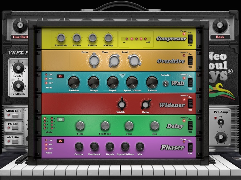Click the Bark label
This screenshot has width=241, height=180.
point(220,37)
